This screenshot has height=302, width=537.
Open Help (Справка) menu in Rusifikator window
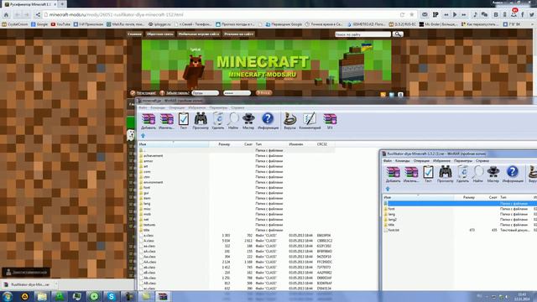point(482,160)
